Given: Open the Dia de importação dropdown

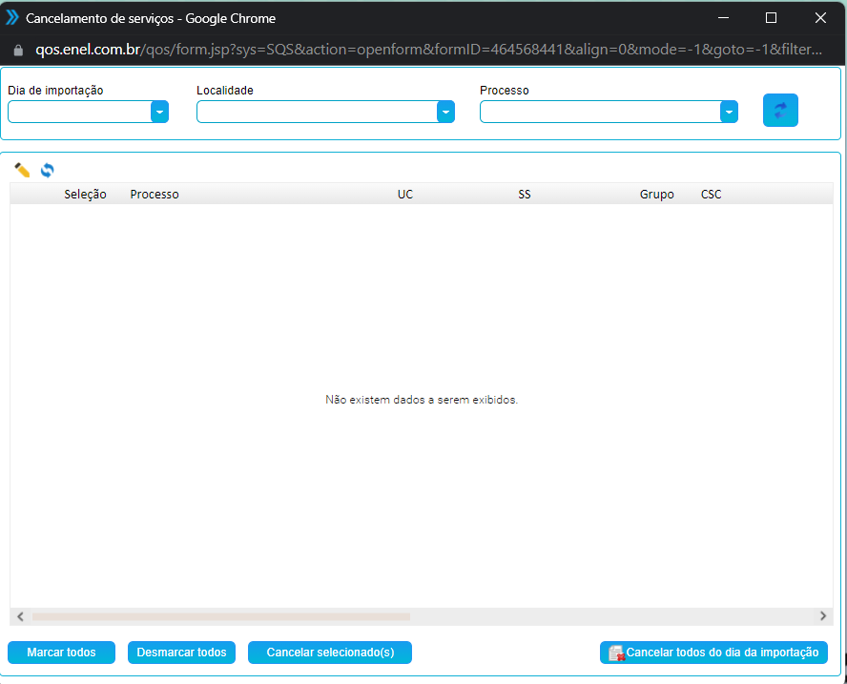Looking at the screenshot, I should (159, 112).
